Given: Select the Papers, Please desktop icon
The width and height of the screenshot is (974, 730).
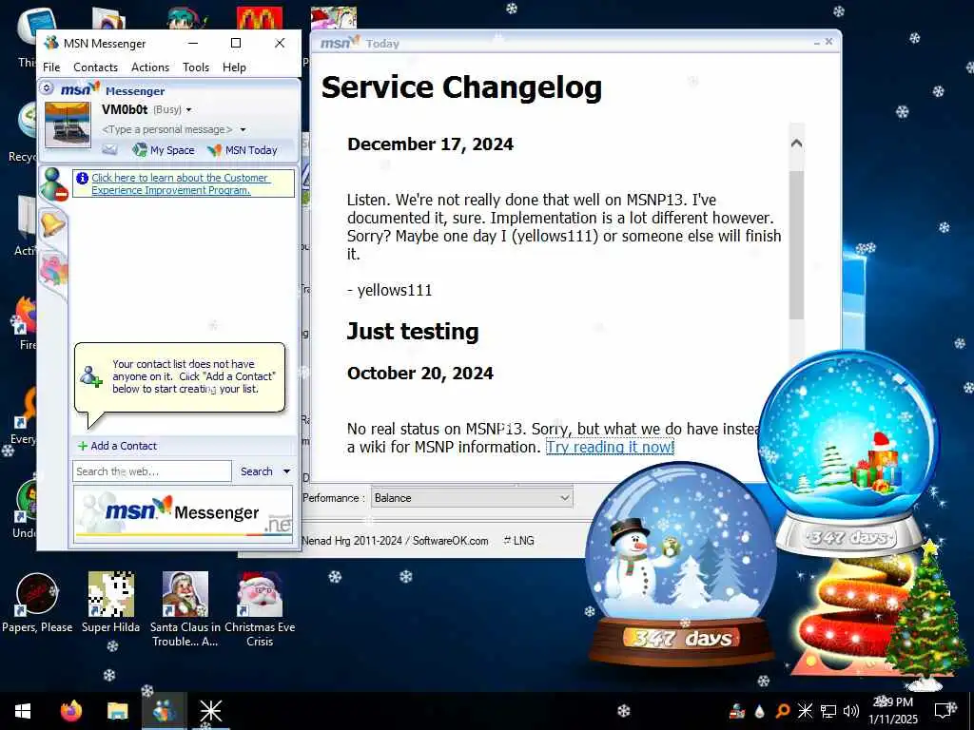Looking at the screenshot, I should tap(37, 604).
